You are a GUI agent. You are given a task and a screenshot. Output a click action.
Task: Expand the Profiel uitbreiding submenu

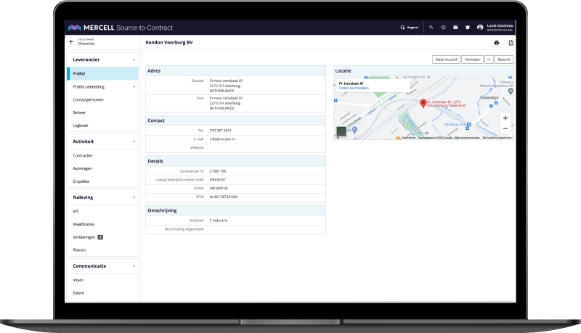134,87
